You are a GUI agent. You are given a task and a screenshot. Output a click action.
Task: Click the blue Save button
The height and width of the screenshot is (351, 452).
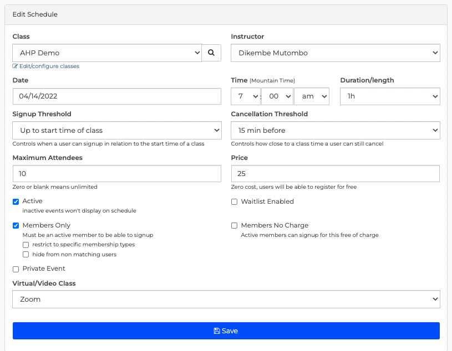[x=226, y=331]
